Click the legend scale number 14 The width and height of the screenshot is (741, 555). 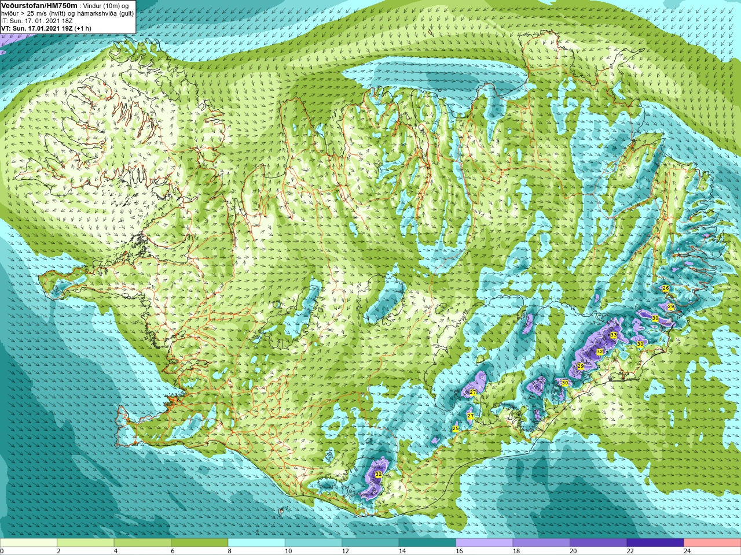[402, 551]
